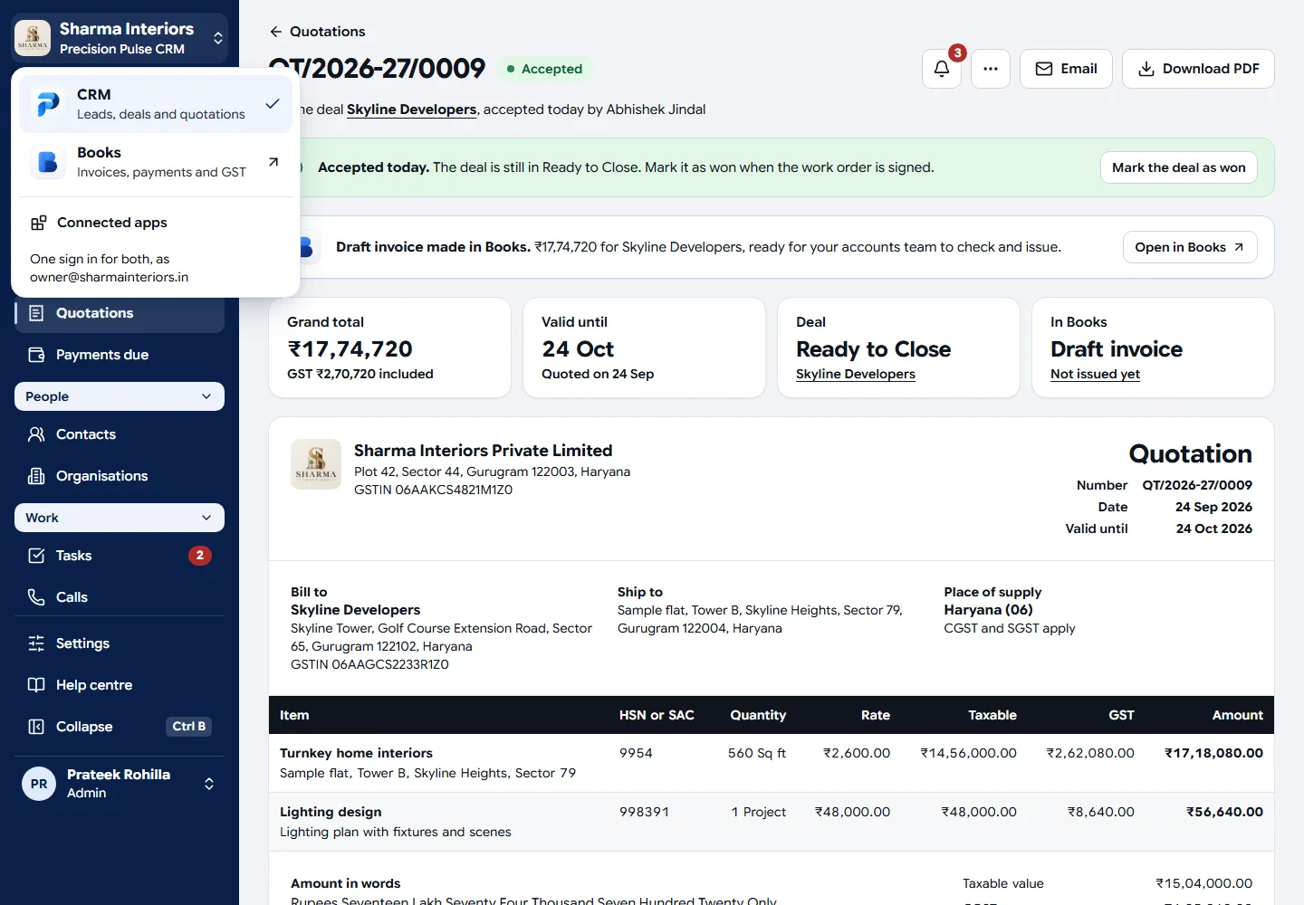The width and height of the screenshot is (1304, 905).
Task: Collapse the Work section
Action: [x=120, y=518]
